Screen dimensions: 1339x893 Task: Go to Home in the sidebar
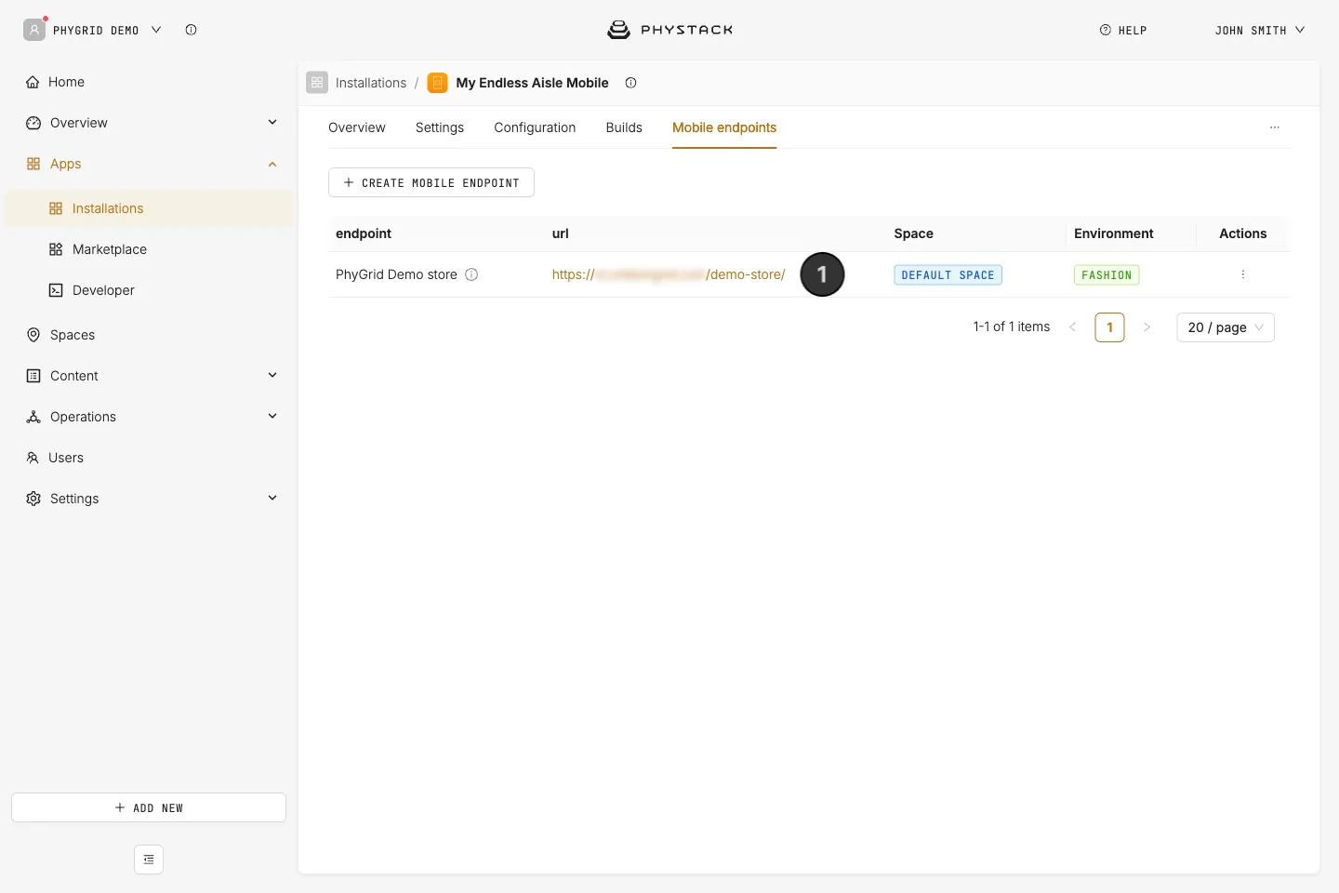(149, 82)
